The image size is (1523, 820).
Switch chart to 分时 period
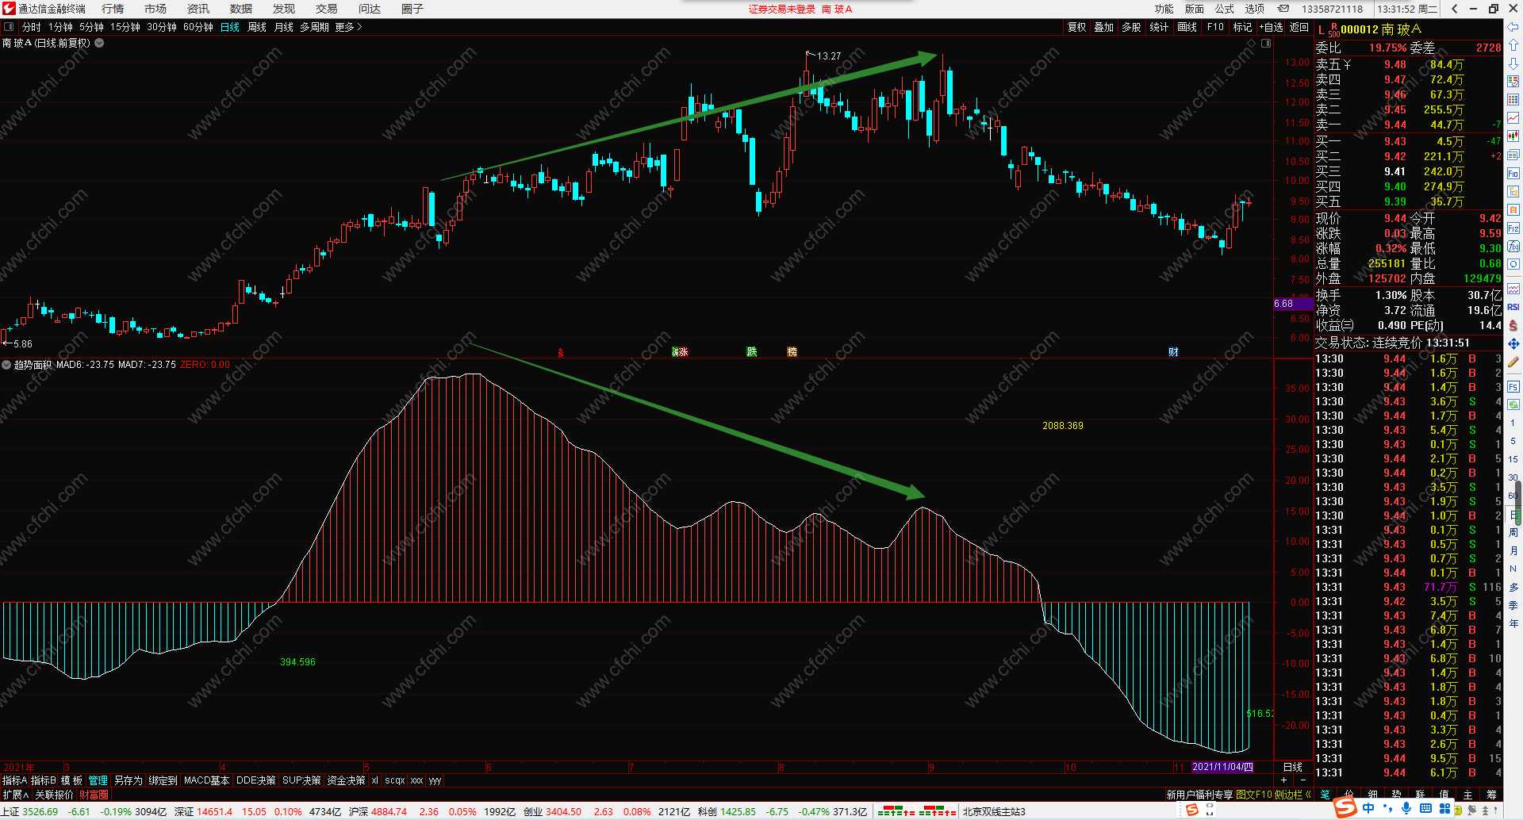pos(32,27)
